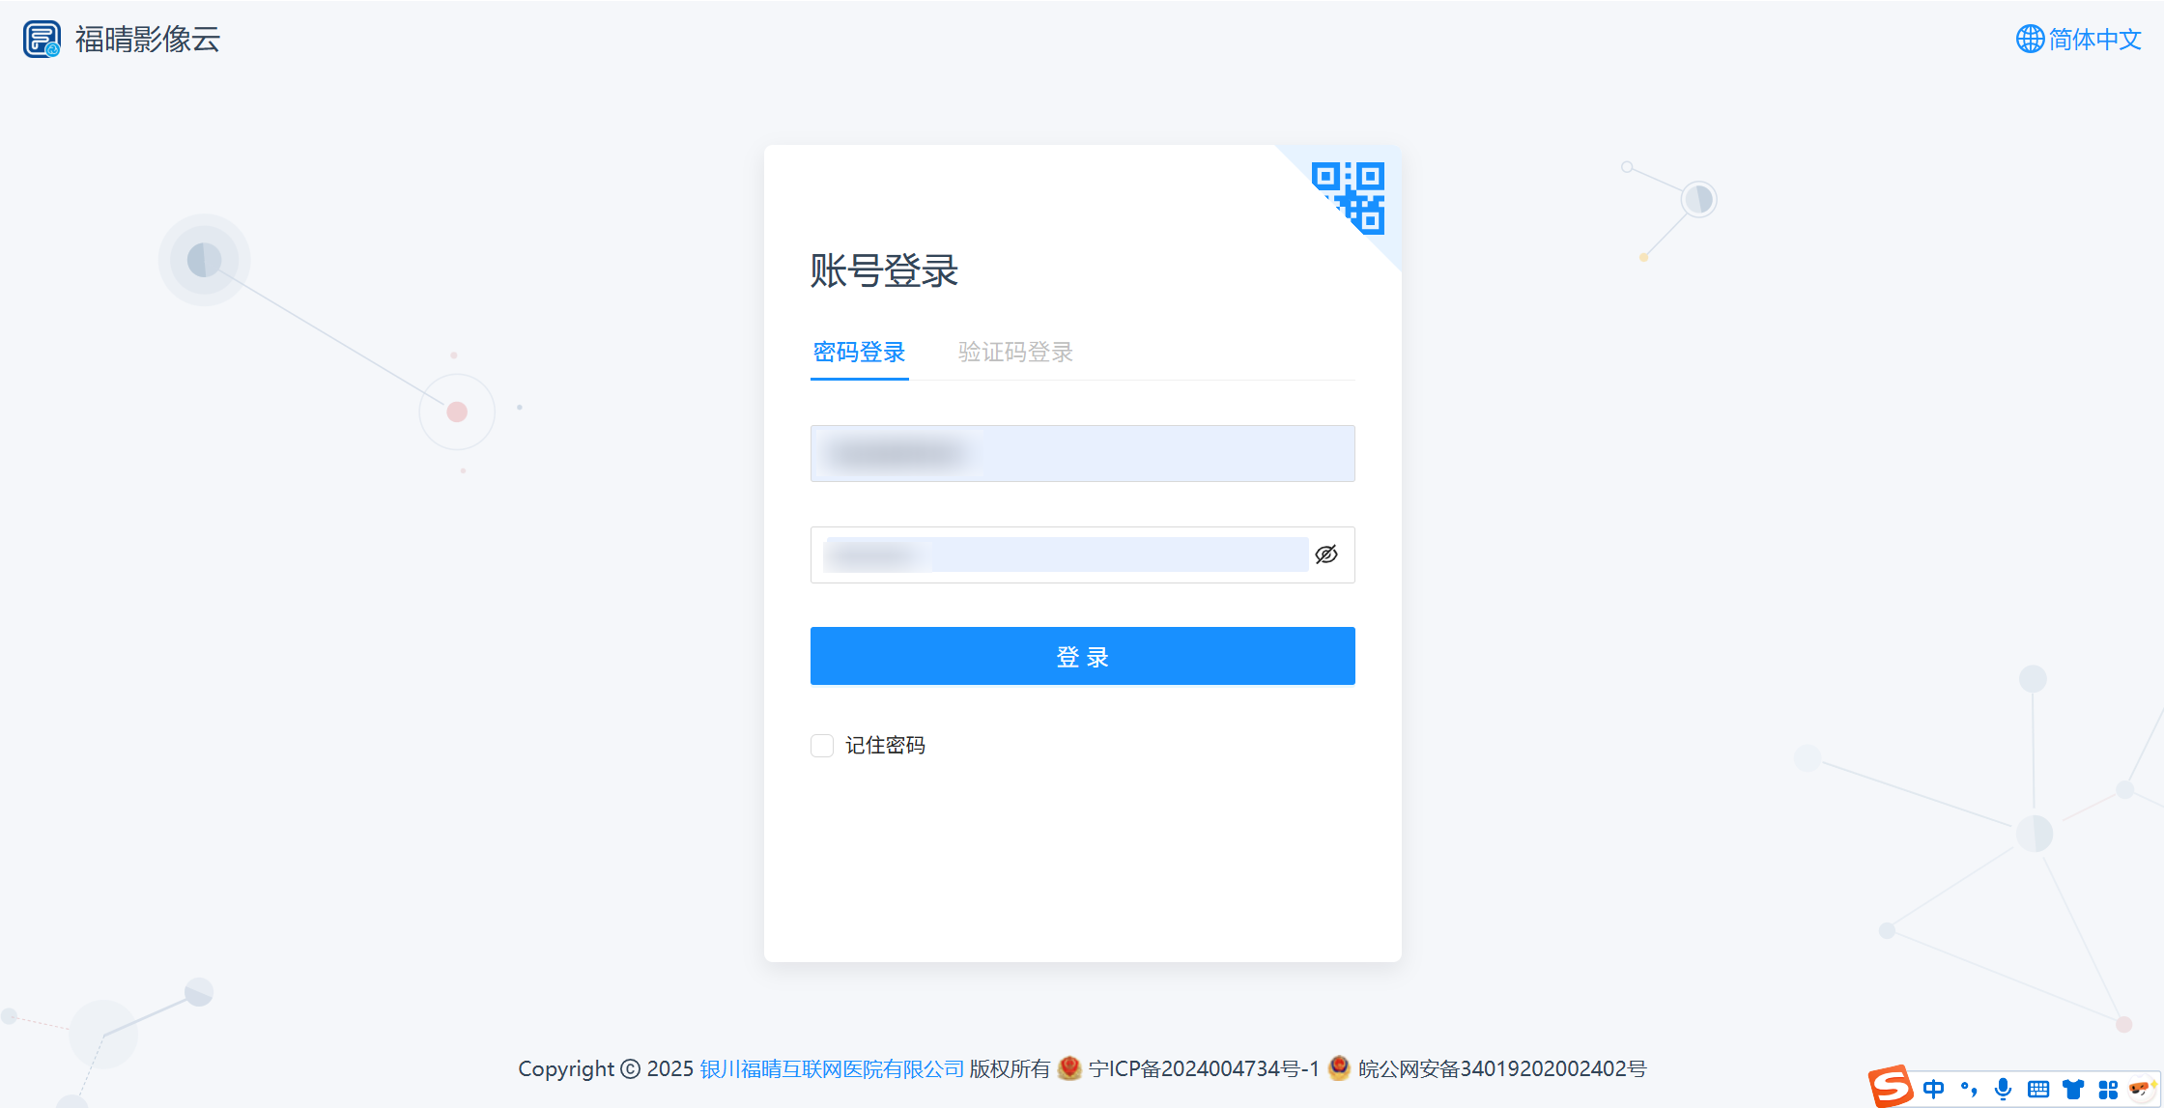Toggle password visibility eye icon
Viewport: 2164px width, 1108px height.
1326,554
